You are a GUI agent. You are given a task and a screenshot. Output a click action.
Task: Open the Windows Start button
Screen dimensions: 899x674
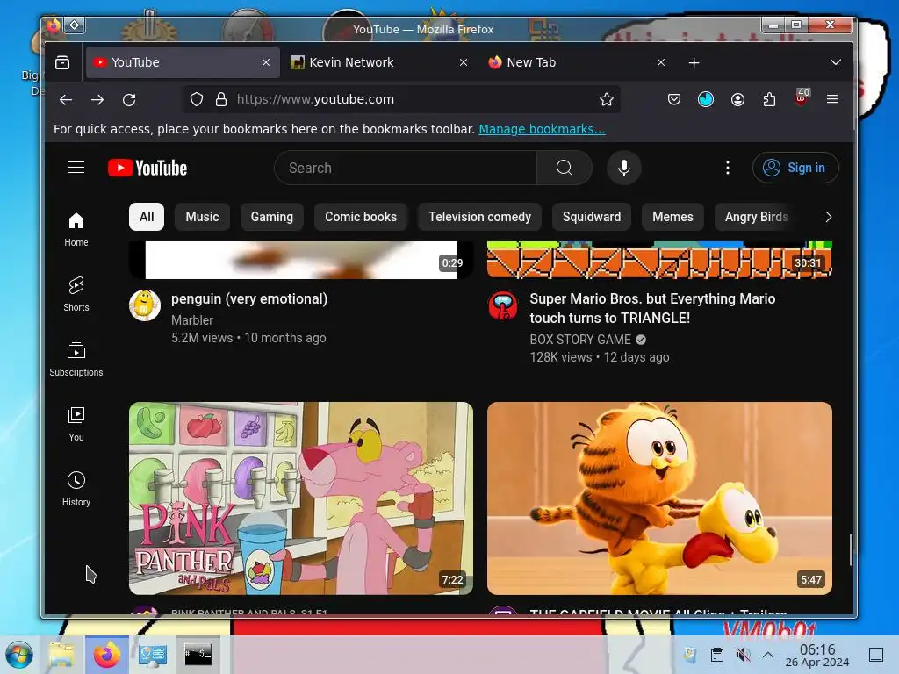click(19, 655)
